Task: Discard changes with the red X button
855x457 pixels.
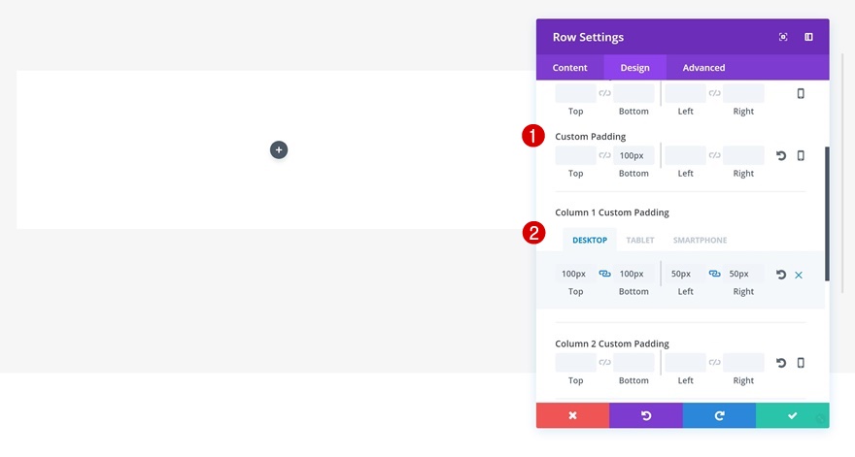Action: coord(572,415)
